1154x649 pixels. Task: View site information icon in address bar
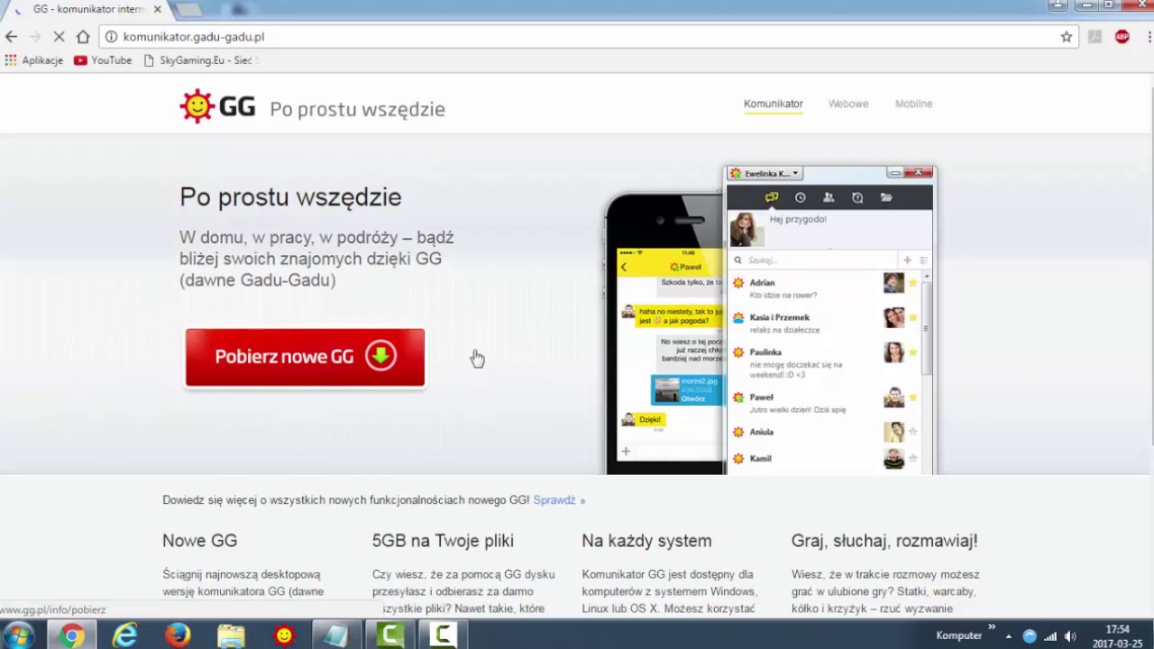(x=111, y=37)
